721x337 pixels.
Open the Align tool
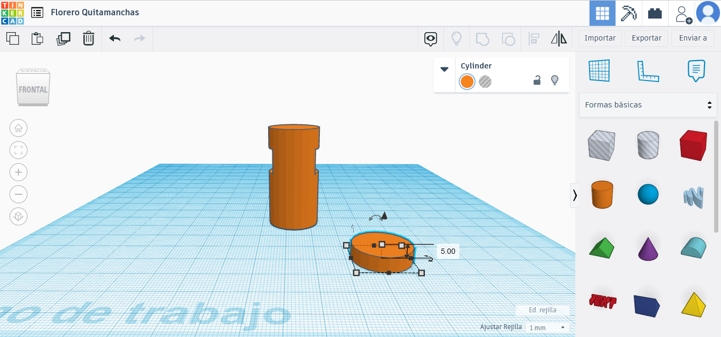click(x=534, y=38)
